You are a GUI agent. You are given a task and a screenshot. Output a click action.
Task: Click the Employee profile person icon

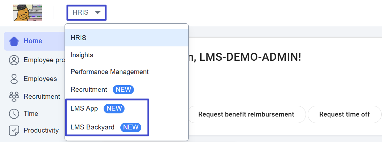click(14, 60)
